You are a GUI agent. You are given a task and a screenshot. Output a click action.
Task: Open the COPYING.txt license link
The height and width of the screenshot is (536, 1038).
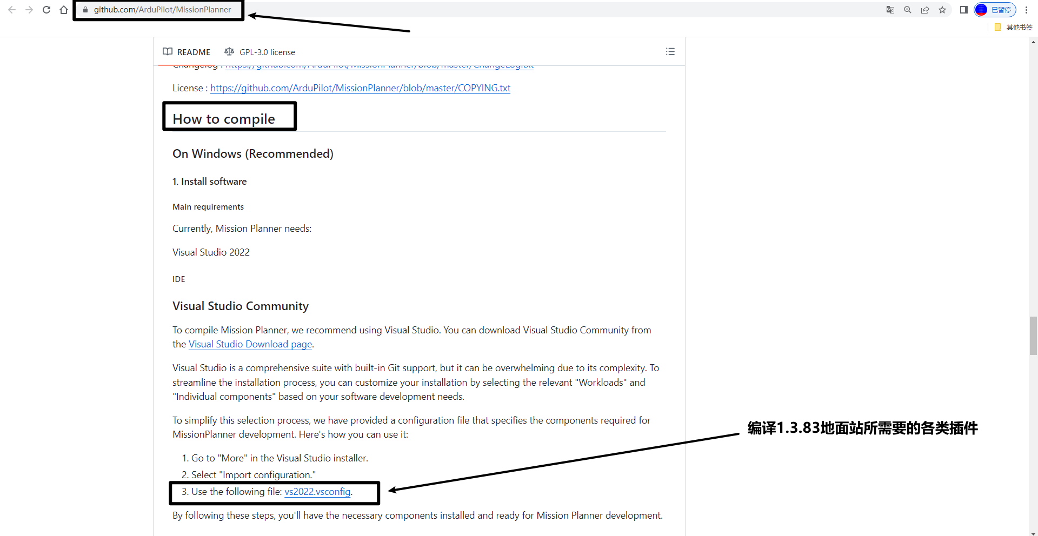[x=360, y=88]
